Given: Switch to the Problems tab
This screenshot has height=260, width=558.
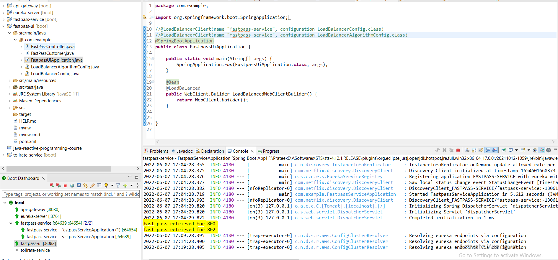Looking at the screenshot, I should 156,151.
